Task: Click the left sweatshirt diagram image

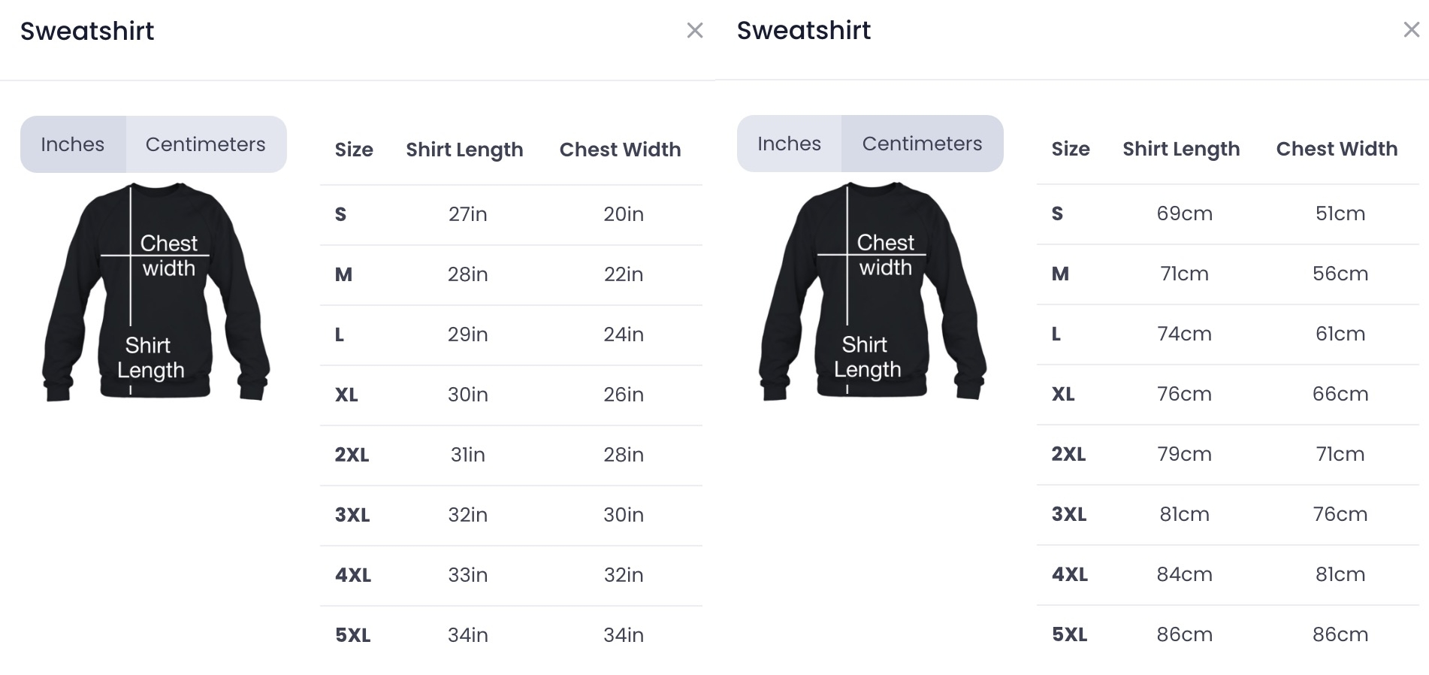Action: pos(156,292)
